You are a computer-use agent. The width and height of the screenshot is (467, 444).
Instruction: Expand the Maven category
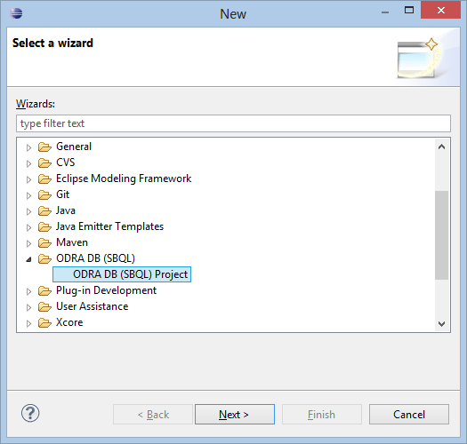pos(28,244)
